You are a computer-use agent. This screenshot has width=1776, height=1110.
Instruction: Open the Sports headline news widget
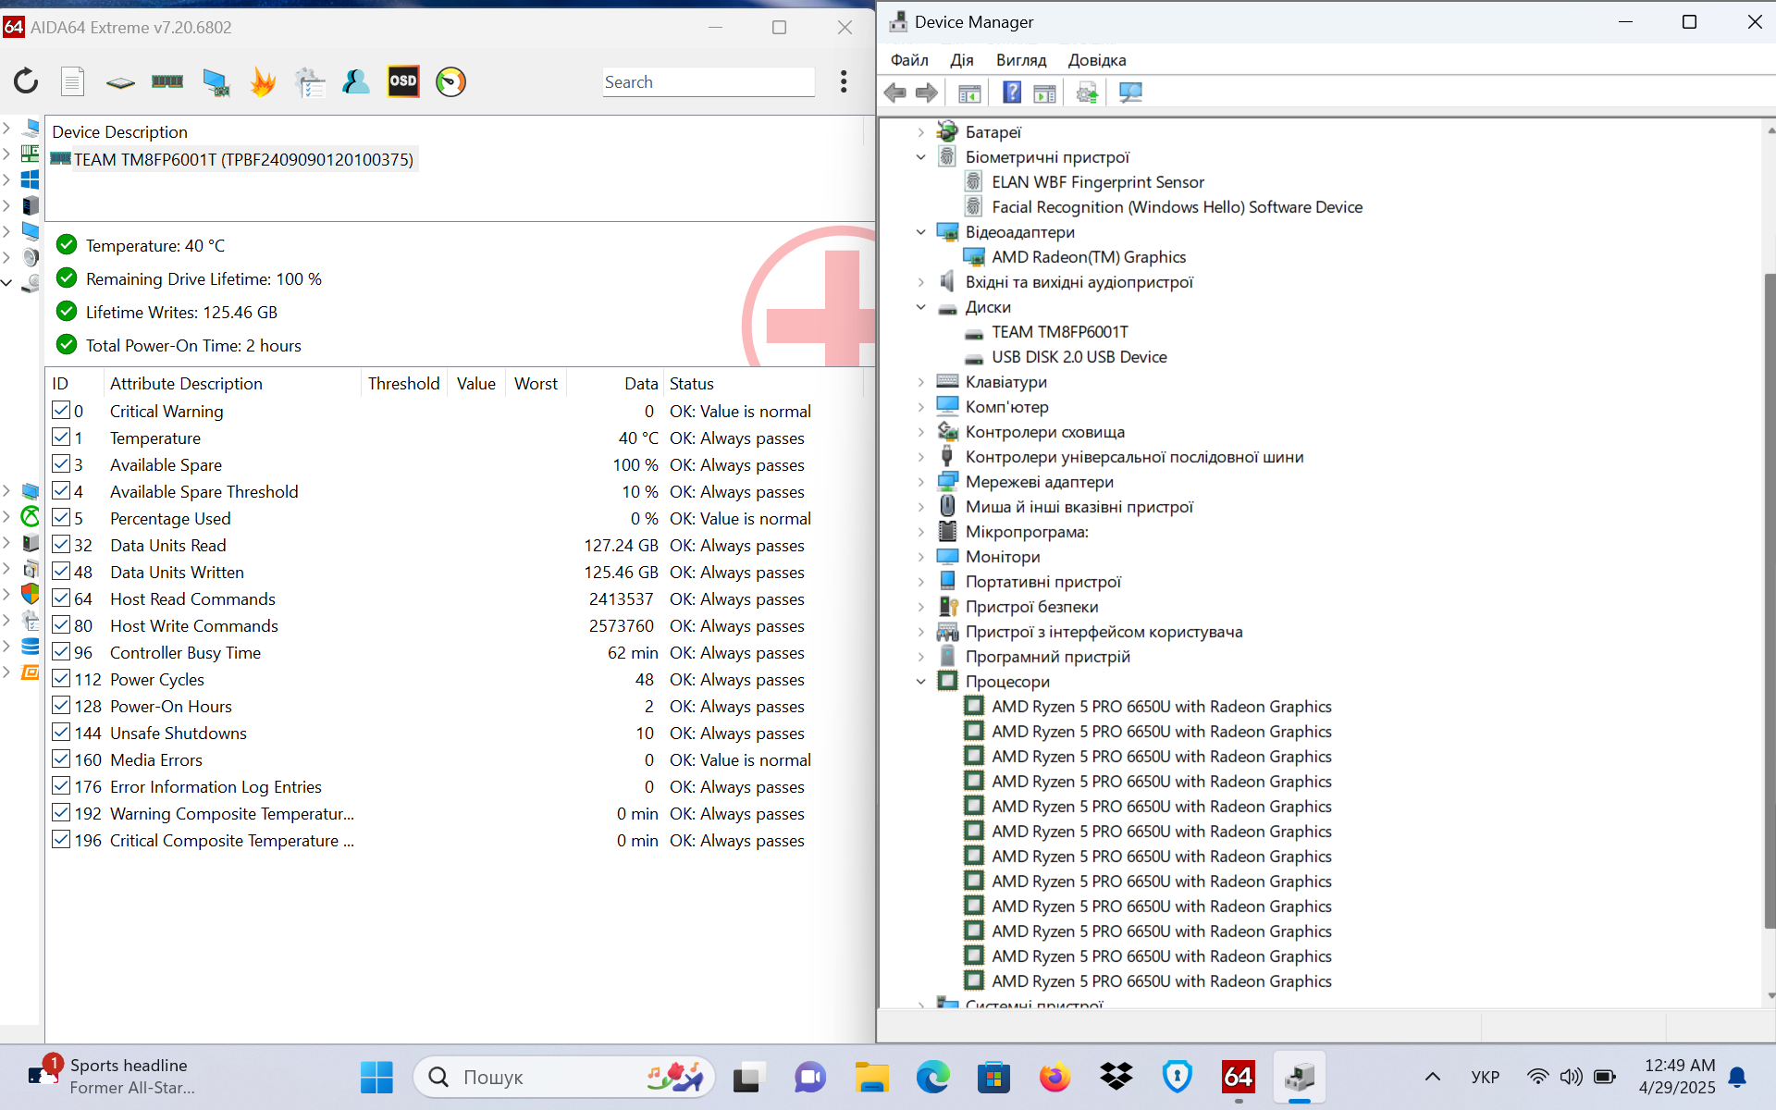pos(111,1077)
